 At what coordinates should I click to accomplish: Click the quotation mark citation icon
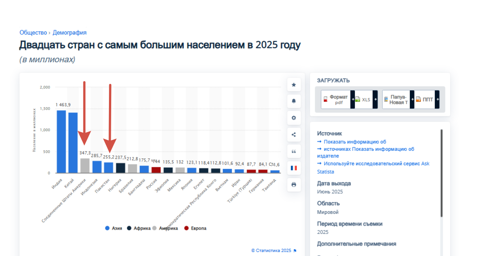pyautogui.click(x=294, y=151)
